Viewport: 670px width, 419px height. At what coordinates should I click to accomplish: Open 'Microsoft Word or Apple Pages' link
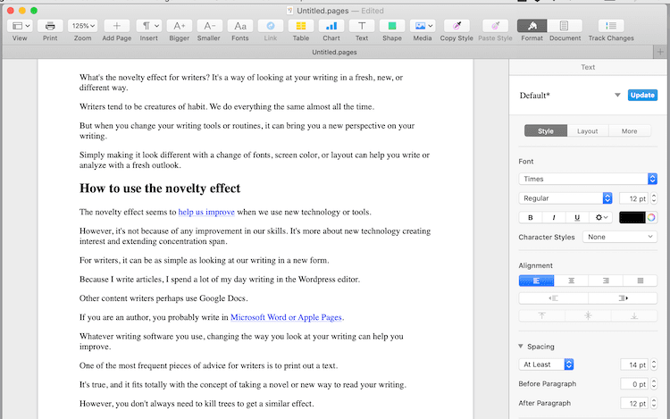pyautogui.click(x=286, y=317)
